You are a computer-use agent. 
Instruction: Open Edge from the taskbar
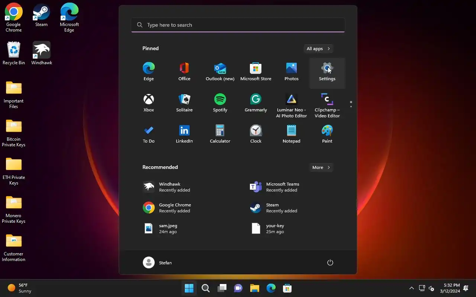click(x=271, y=288)
